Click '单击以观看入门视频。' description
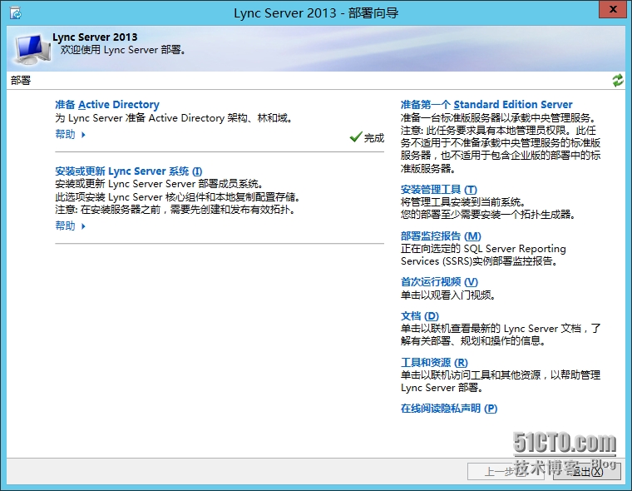Screen dimensions: 632x491 click(447, 295)
